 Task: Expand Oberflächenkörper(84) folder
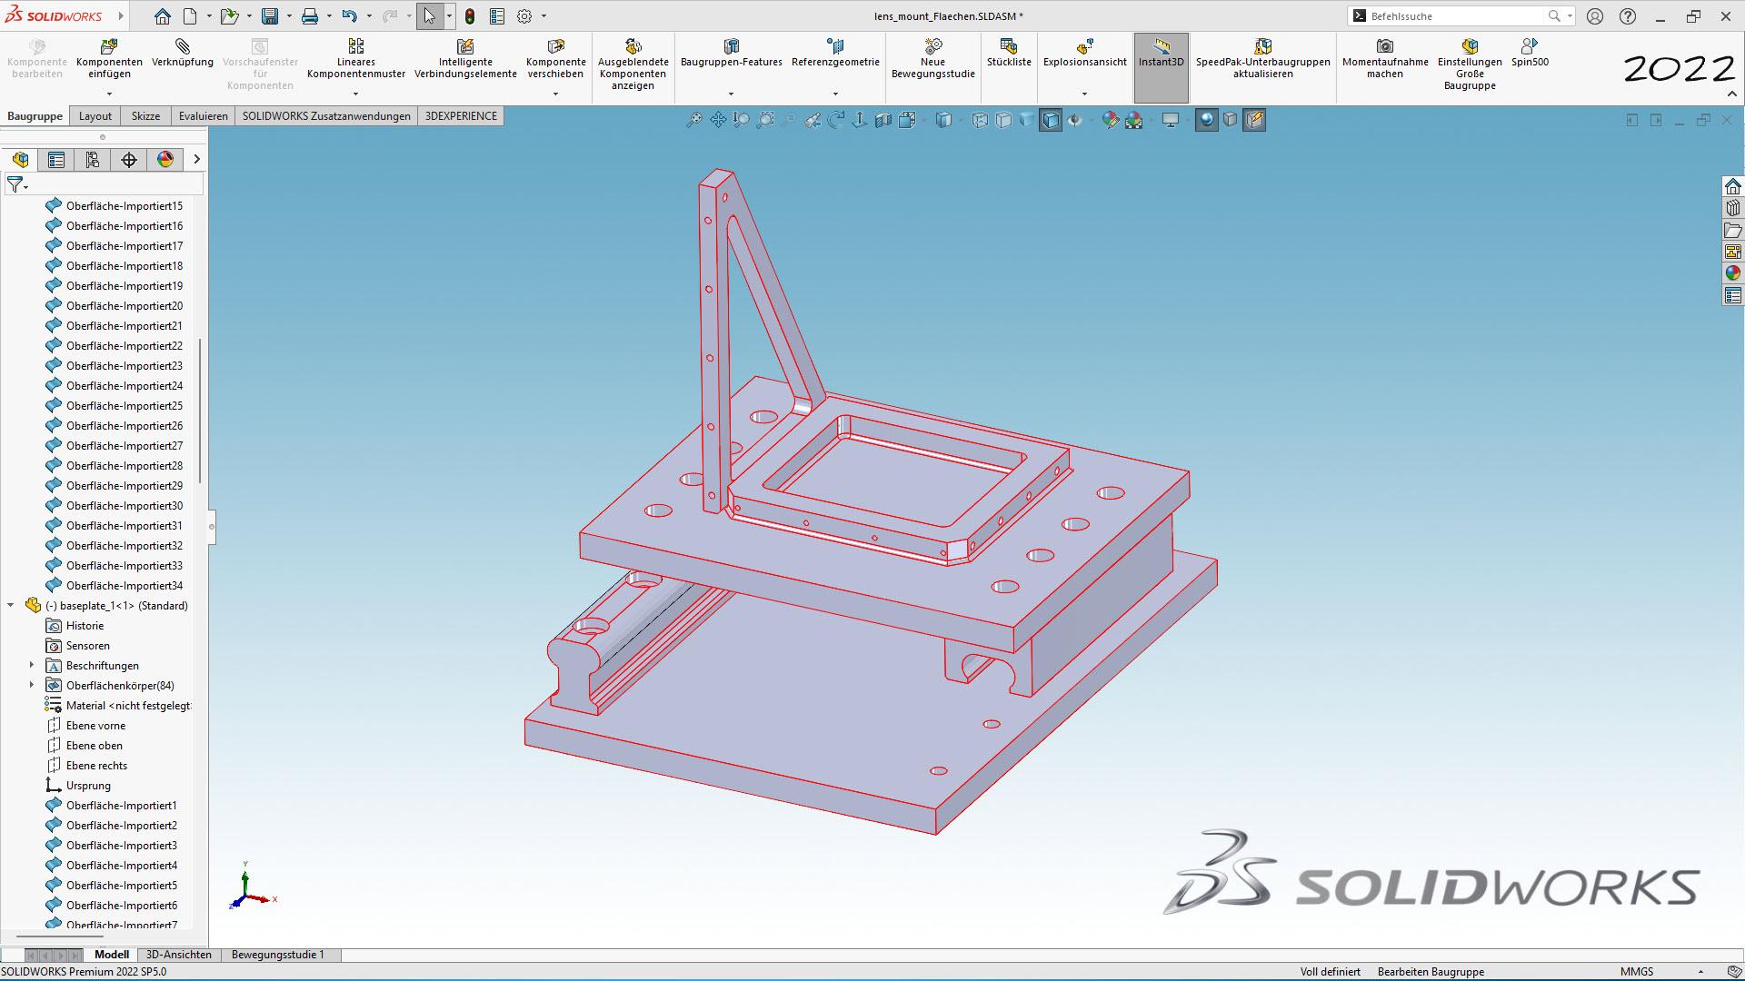pyautogui.click(x=32, y=686)
